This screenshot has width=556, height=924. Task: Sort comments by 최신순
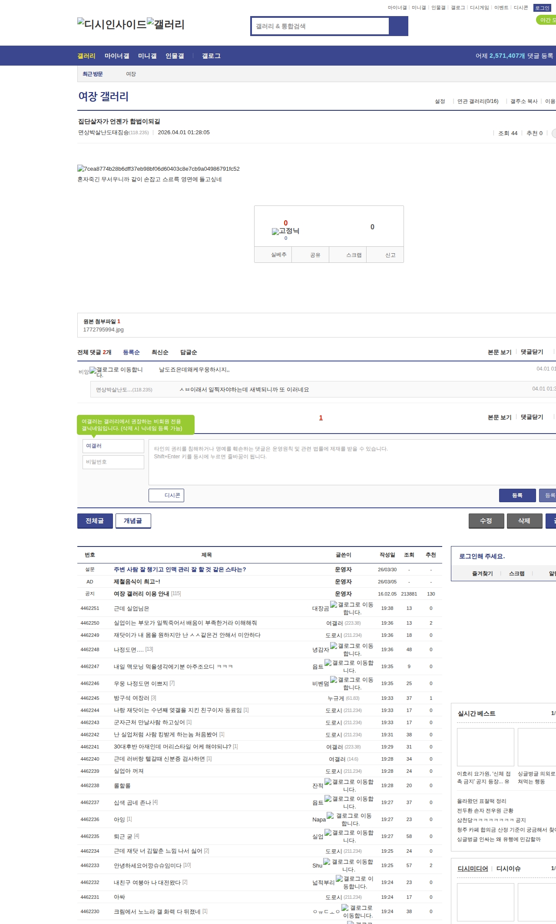point(159,352)
